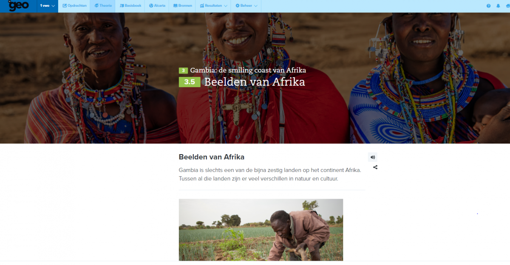Image resolution: width=510 pixels, height=265 pixels.
Task: Switch to the Theorie tab
Action: click(x=102, y=6)
